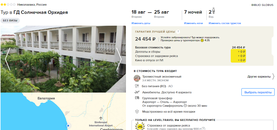The width and height of the screenshot is (277, 130).
Task: Click Изменить ночи link
Action: [x=193, y=23]
